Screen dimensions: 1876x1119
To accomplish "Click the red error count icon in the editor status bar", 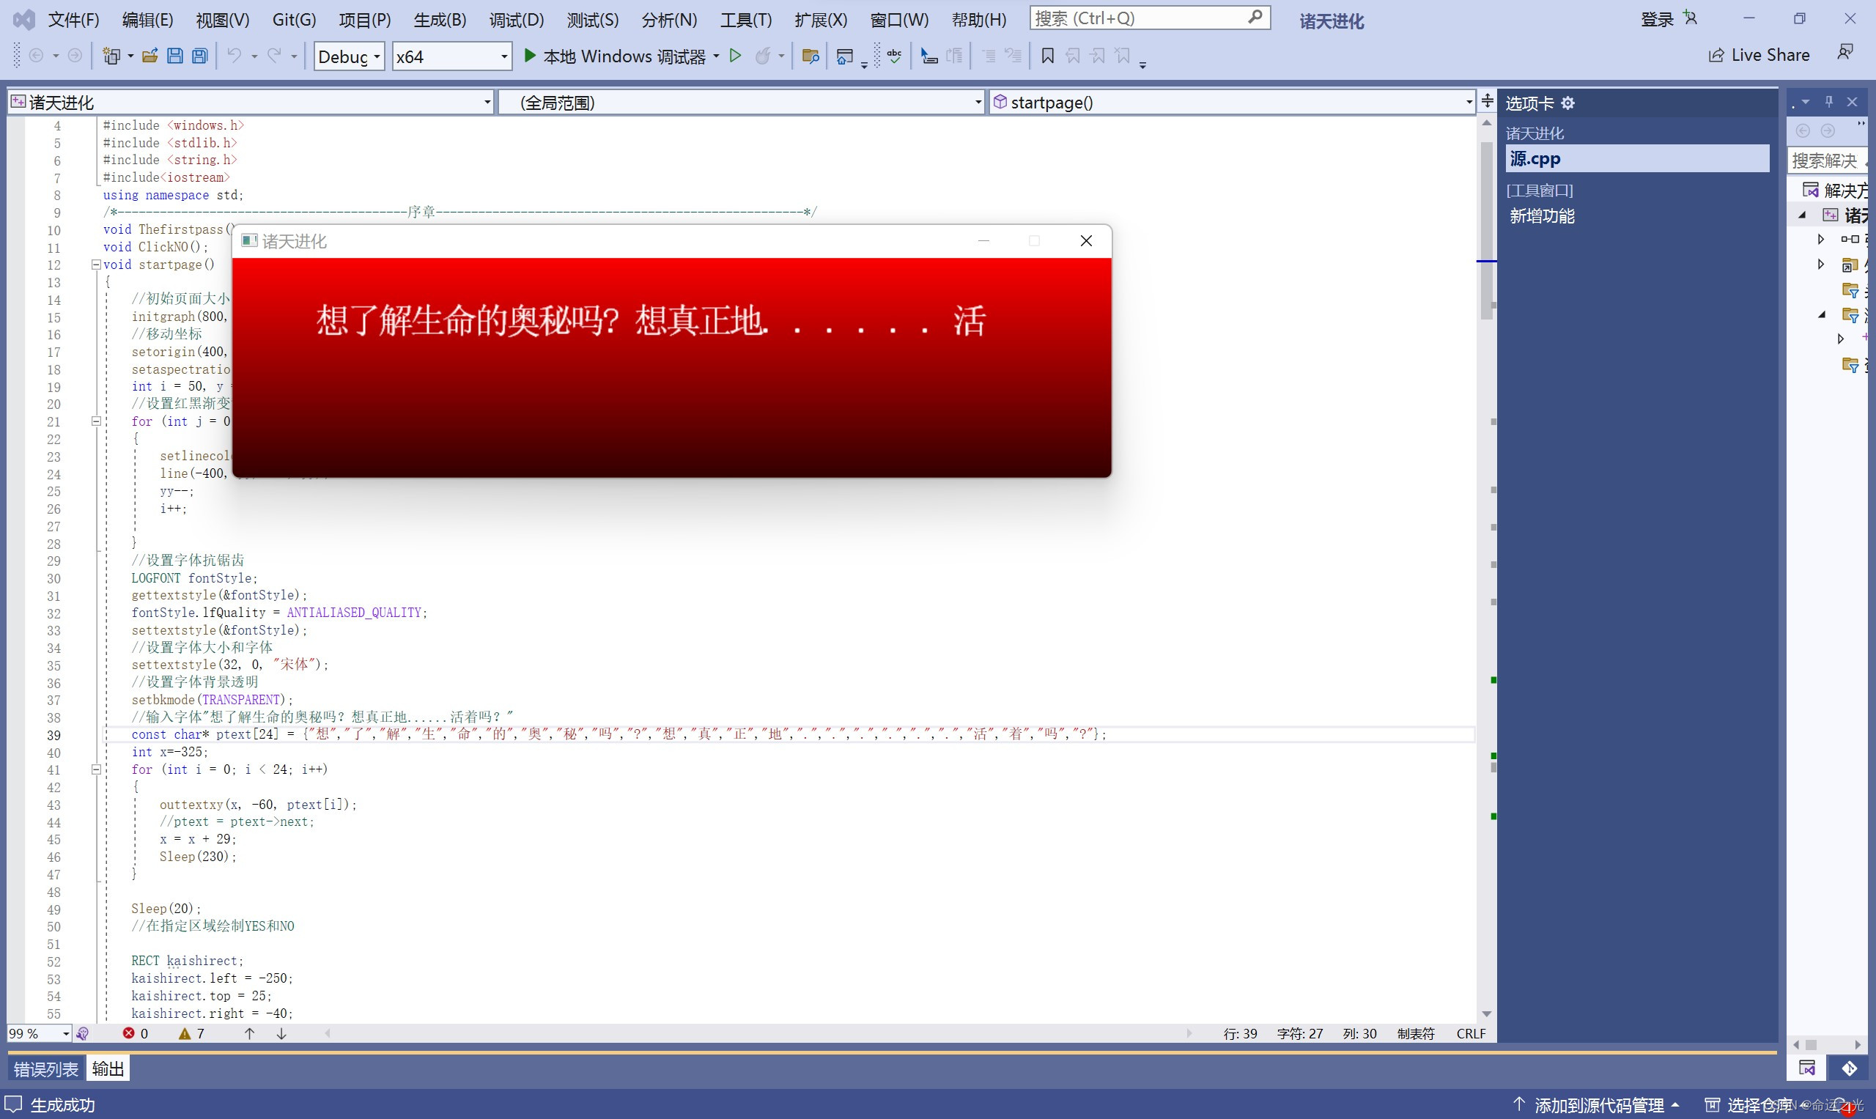I will [x=129, y=1033].
